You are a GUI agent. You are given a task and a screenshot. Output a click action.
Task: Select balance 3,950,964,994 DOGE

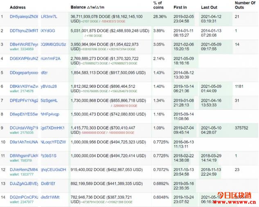click(90, 45)
